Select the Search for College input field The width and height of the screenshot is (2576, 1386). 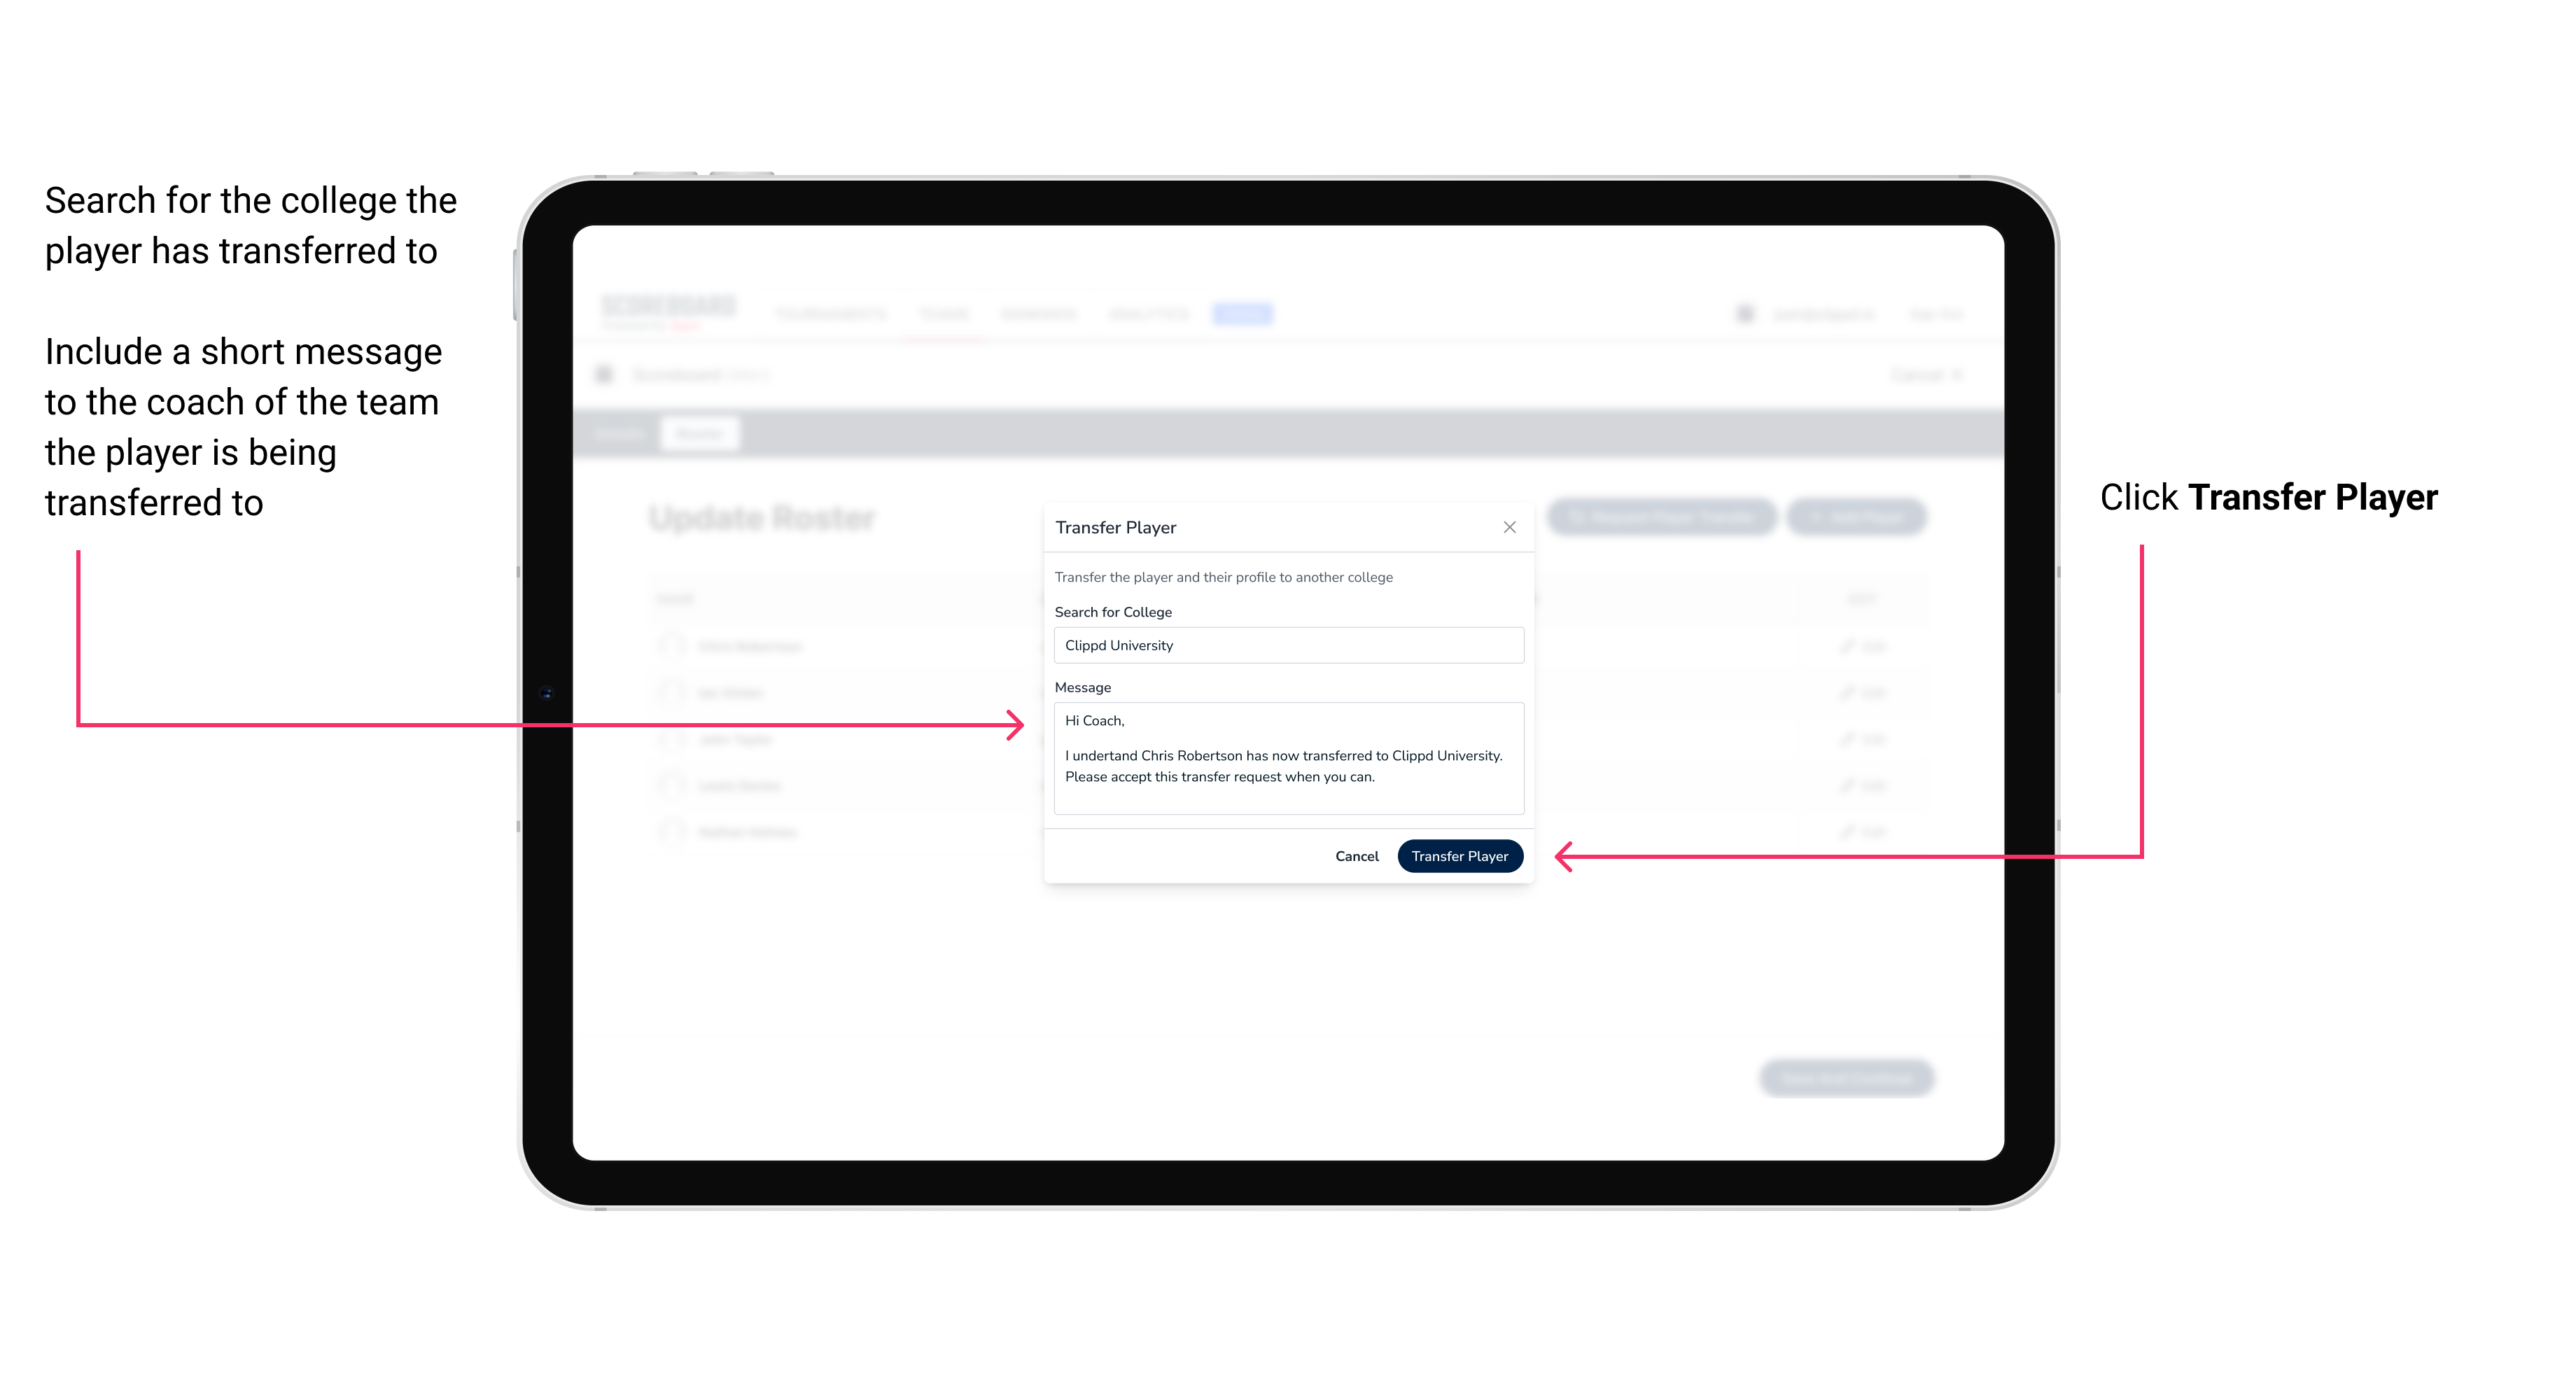1284,645
